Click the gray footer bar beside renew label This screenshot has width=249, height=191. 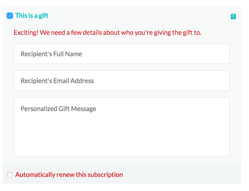[x=181, y=174]
